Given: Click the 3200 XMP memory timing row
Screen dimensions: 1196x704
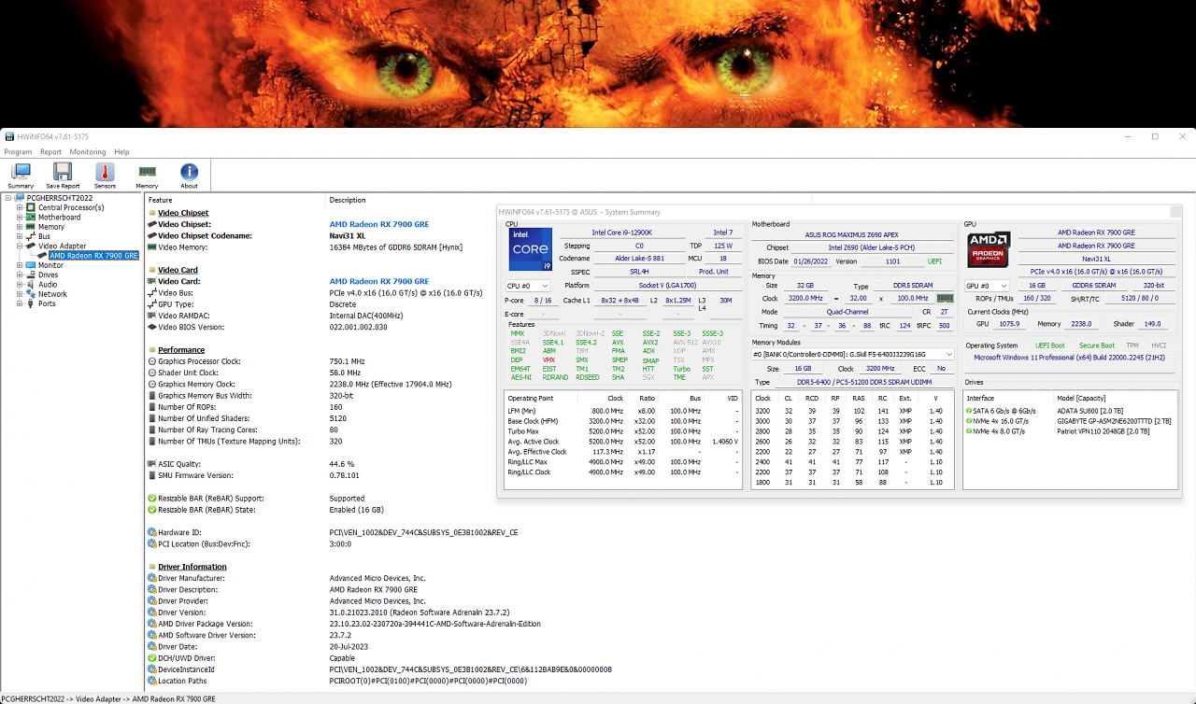Looking at the screenshot, I should coord(853,411).
